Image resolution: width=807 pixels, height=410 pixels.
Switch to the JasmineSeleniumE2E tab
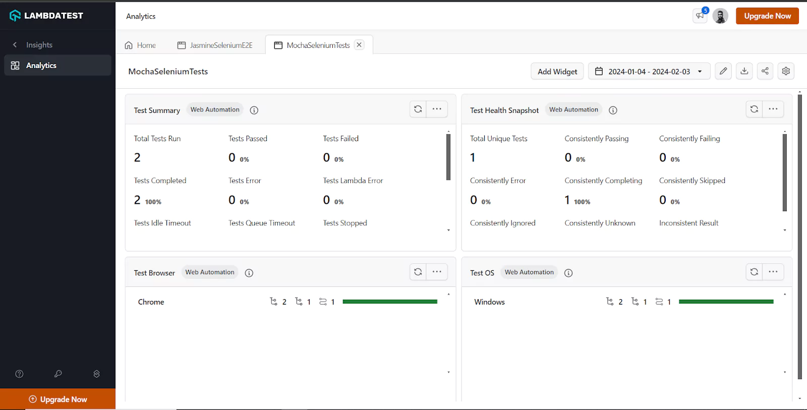tap(215, 45)
